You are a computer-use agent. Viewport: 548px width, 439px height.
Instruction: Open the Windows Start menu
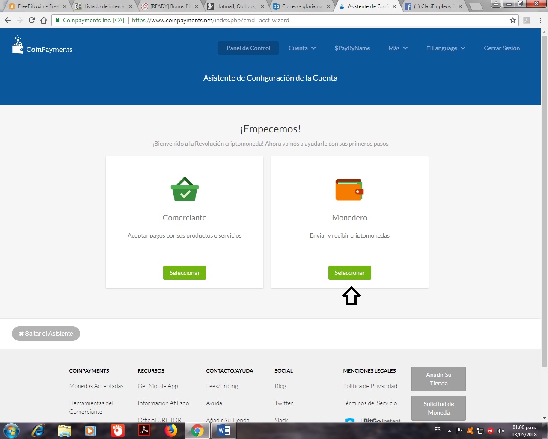12,430
